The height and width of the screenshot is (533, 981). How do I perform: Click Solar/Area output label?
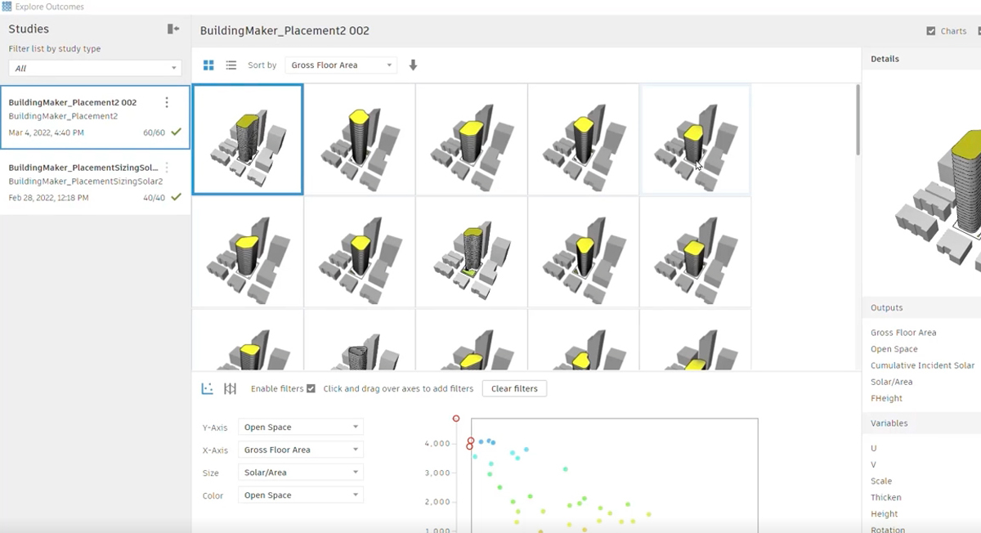pyautogui.click(x=892, y=382)
